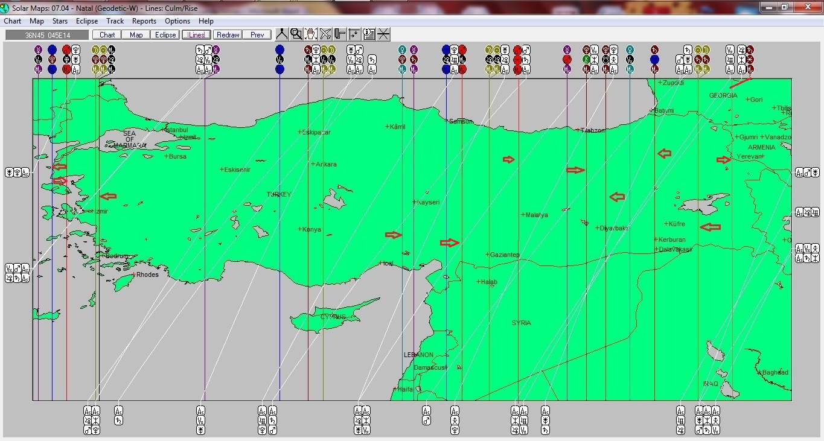Open the Eclipse menu from the menu bar
824x441 pixels.
87,21
